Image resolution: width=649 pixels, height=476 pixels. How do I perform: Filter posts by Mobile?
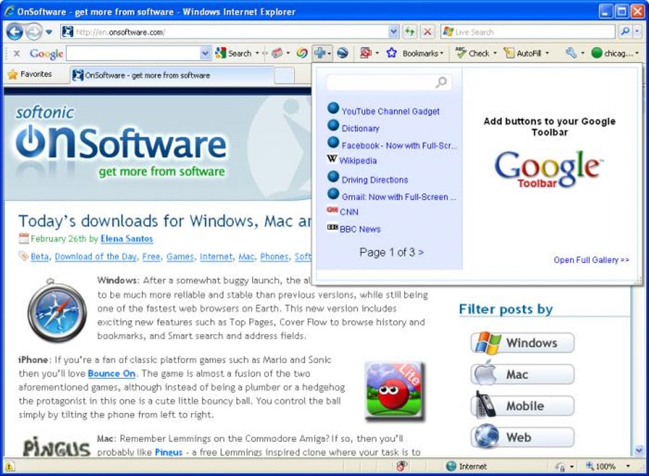[522, 405]
